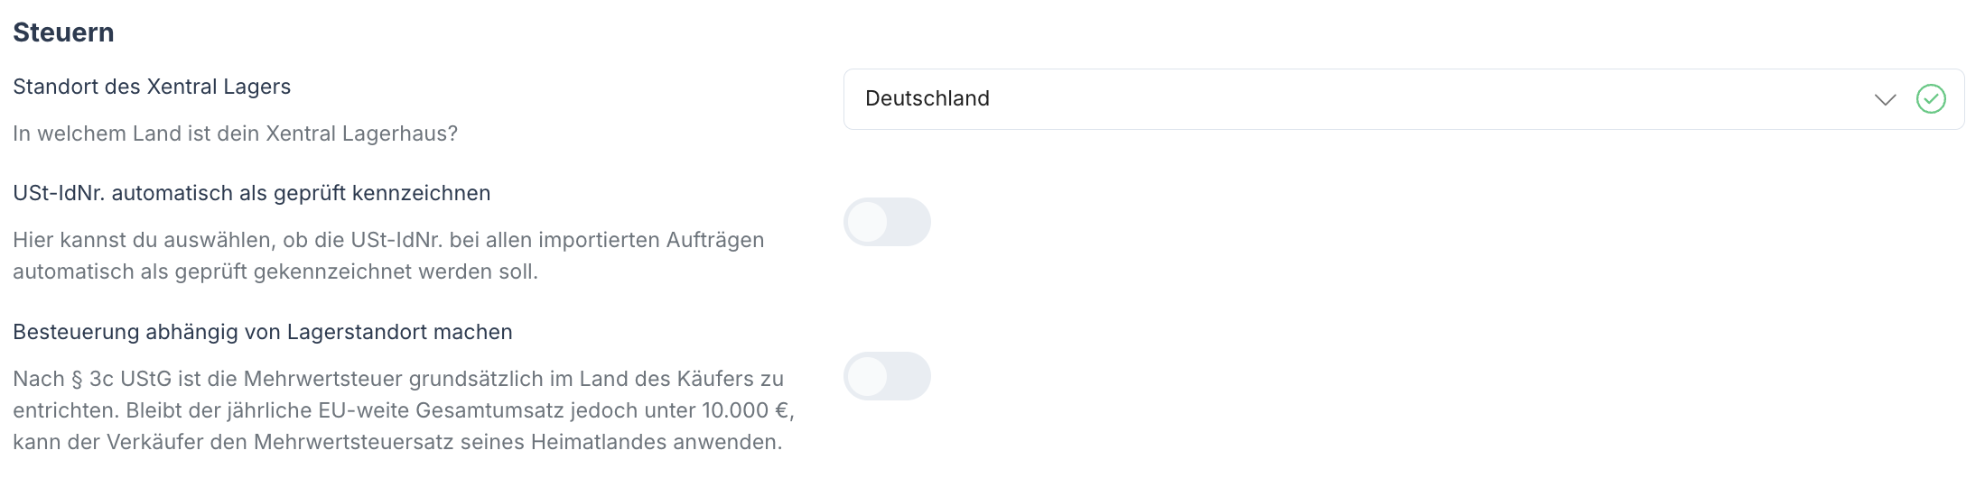
Task: Click the Steuern section heading
Action: 63,32
